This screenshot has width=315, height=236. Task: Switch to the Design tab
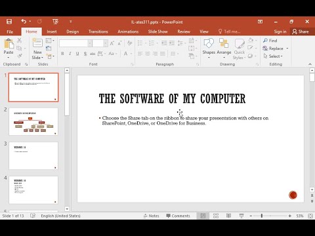tap(73, 31)
